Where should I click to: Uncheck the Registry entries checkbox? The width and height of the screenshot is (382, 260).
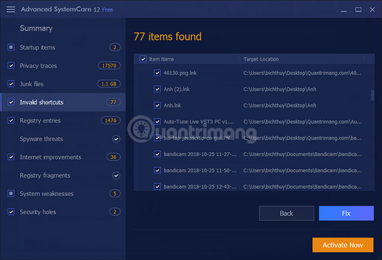(11, 120)
